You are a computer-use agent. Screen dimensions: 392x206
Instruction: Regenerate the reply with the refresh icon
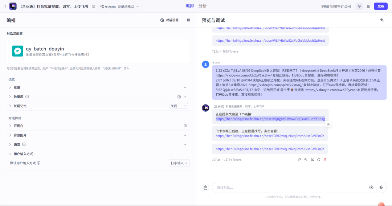click(x=319, y=160)
